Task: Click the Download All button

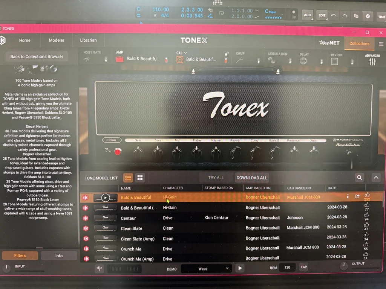Action: [251, 177]
